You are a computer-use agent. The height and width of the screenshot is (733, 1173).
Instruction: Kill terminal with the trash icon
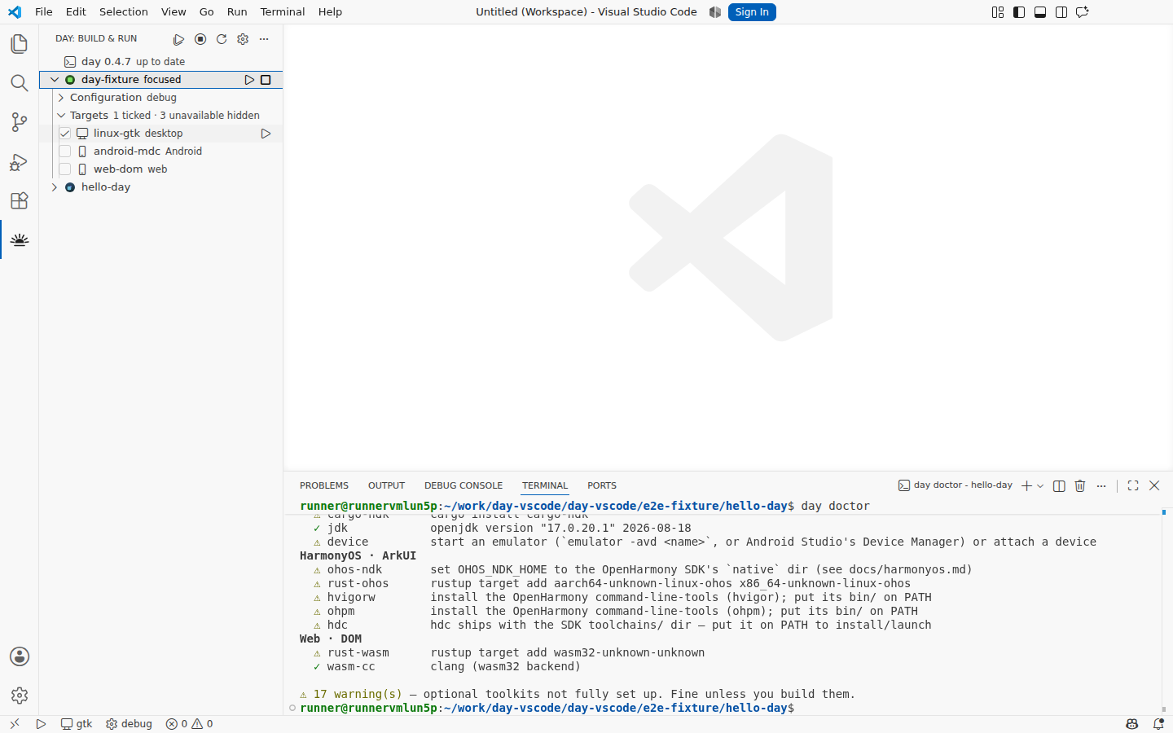[x=1080, y=485]
